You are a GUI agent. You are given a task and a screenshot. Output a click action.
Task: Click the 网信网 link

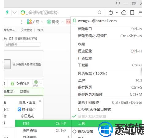click(25, 92)
